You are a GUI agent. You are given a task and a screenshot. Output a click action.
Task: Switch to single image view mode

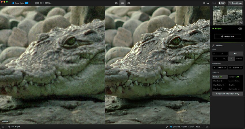coord(116,3)
